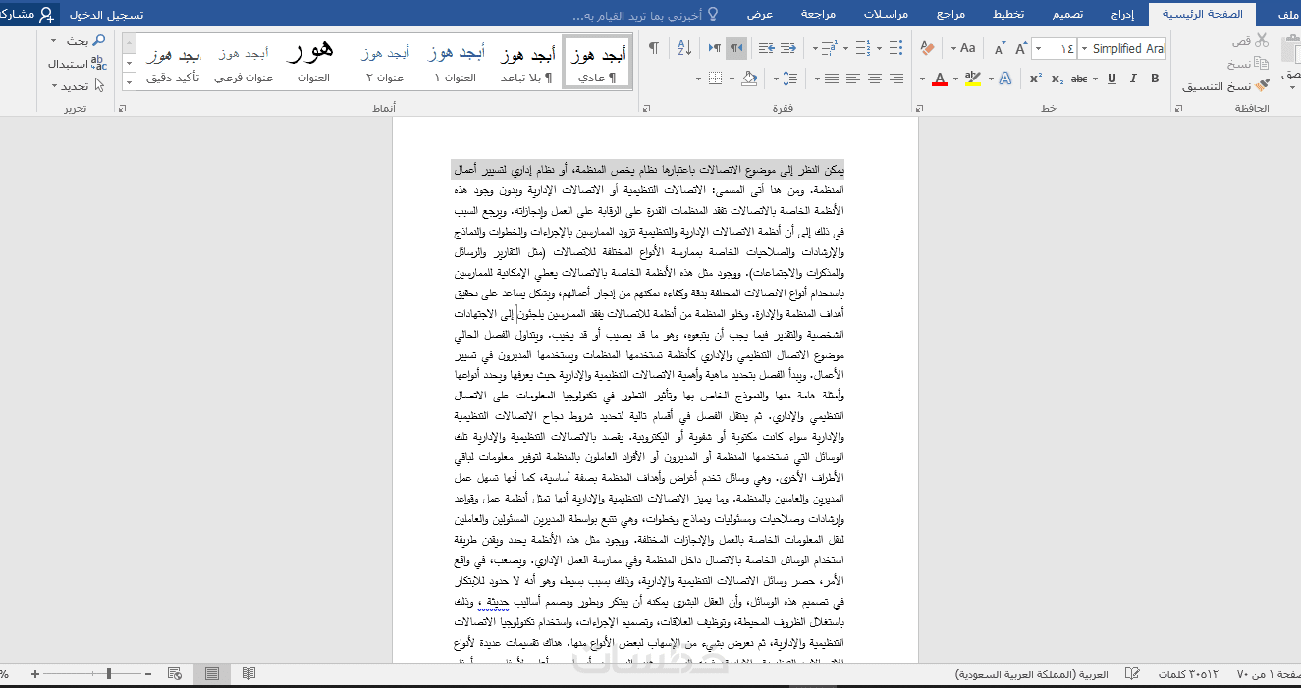1301x688 pixels.
Task: Open font color dropdown arrow
Action: [923, 79]
